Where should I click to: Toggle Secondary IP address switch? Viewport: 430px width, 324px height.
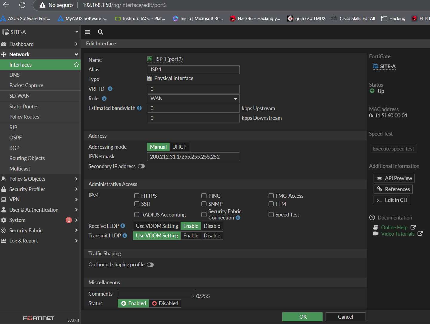tap(141, 166)
